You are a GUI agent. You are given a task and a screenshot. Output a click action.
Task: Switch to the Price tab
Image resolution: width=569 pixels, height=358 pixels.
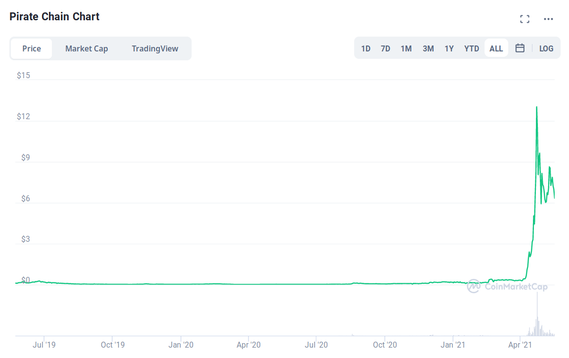[32, 48]
